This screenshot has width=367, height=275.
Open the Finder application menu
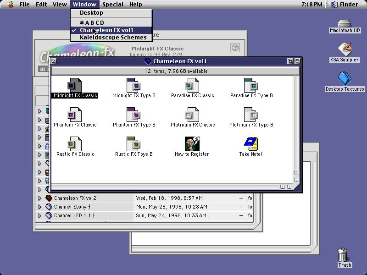click(x=345, y=5)
